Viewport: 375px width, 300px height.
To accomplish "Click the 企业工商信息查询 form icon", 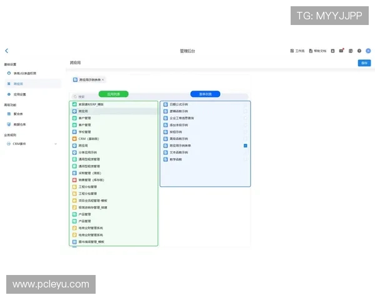I will point(166,118).
